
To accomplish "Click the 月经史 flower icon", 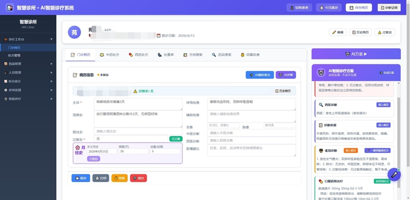I will [x=77, y=147].
